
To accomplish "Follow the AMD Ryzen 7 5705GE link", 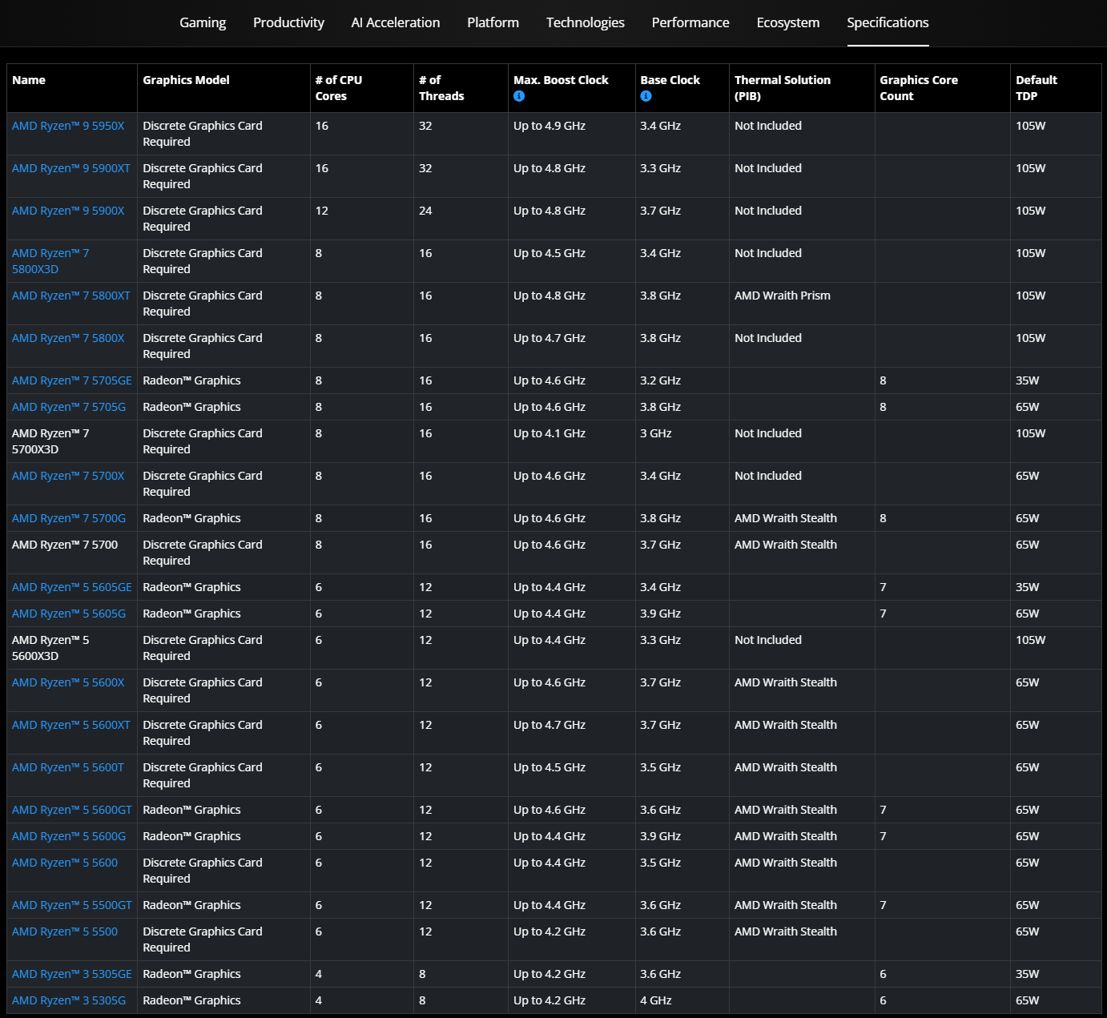I will (72, 380).
